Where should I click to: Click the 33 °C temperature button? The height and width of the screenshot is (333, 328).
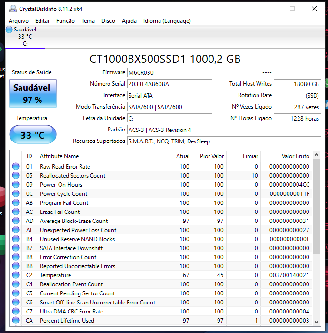33,134
